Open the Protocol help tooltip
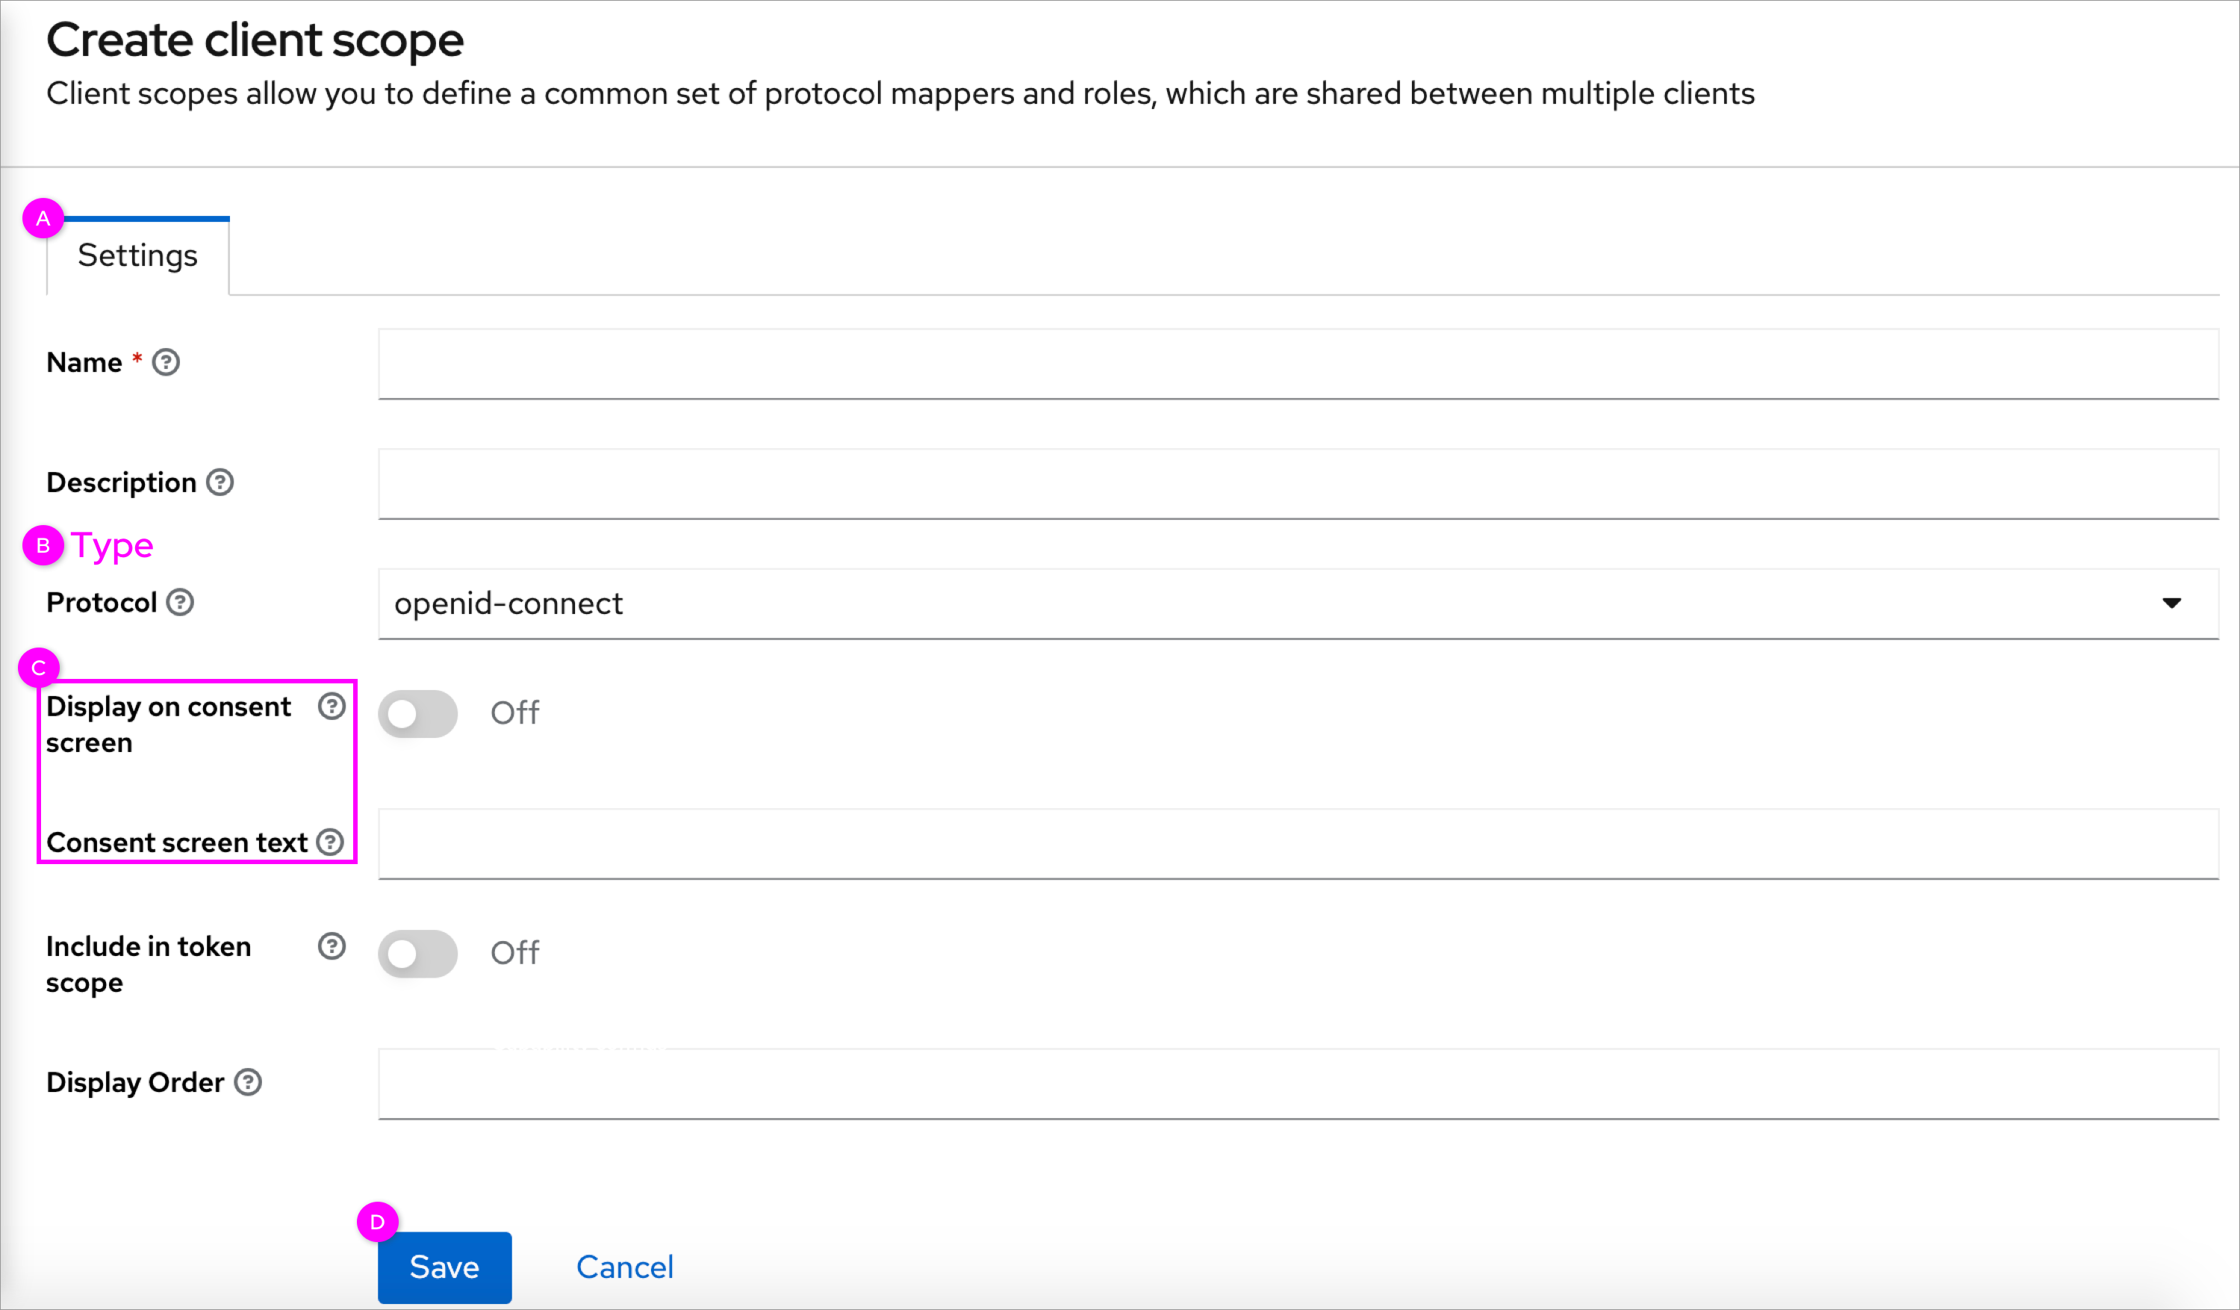This screenshot has height=1310, width=2240. coord(181,602)
